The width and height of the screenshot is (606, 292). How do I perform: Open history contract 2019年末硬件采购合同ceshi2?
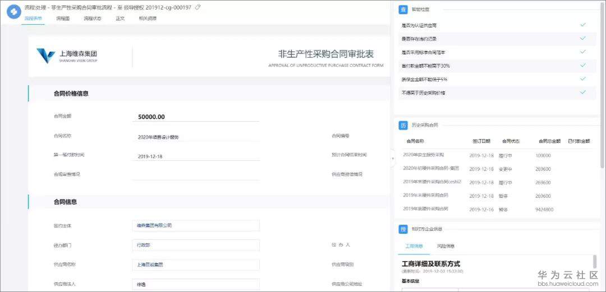coord(432,182)
